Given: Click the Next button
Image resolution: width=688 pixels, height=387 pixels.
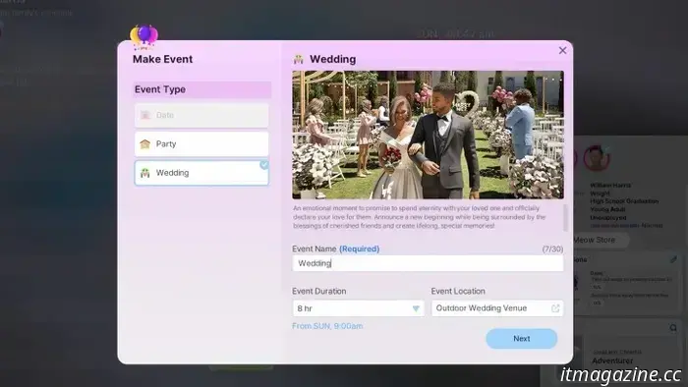Looking at the screenshot, I should [x=521, y=339].
